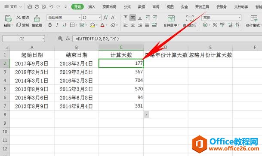Click the Redo arrow
The image size is (262, 156).
coord(58,7)
